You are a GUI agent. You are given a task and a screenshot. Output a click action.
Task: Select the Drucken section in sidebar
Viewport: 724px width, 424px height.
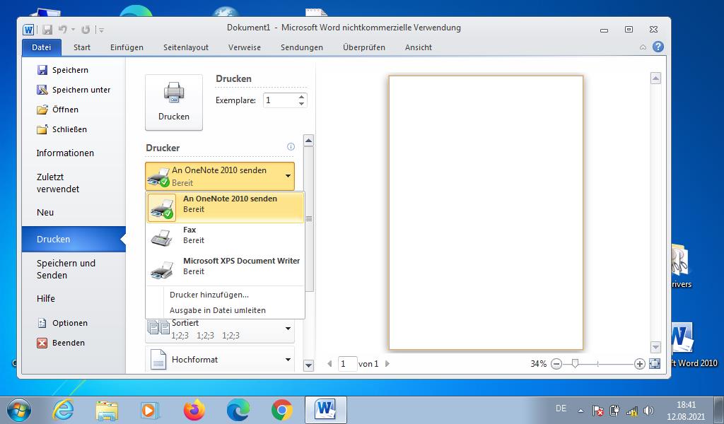click(x=74, y=239)
